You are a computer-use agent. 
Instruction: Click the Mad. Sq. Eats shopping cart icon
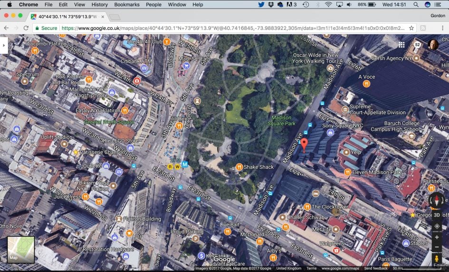click(x=186, y=66)
